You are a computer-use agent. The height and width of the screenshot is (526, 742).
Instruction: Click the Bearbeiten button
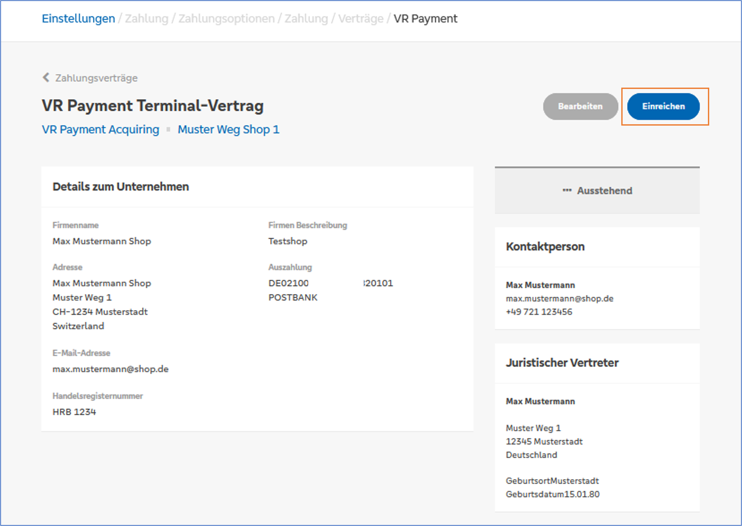click(x=580, y=107)
